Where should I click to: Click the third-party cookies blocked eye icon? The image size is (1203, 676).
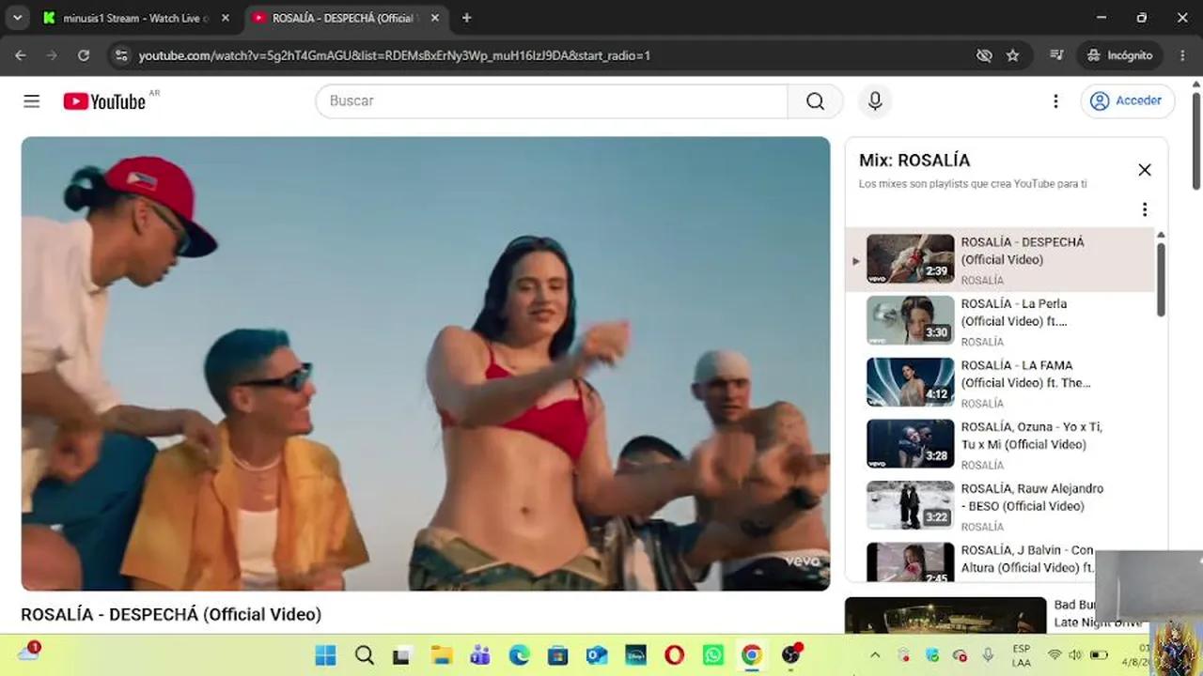pyautogui.click(x=984, y=55)
